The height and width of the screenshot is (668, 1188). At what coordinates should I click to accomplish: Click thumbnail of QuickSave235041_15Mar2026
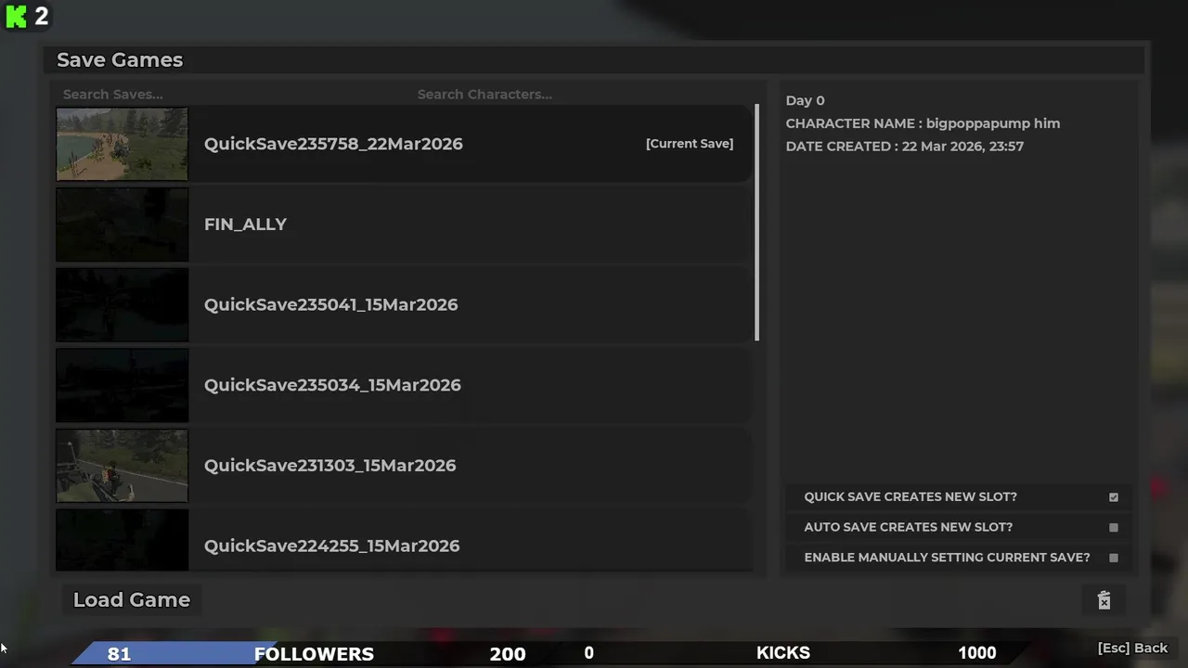(122, 304)
